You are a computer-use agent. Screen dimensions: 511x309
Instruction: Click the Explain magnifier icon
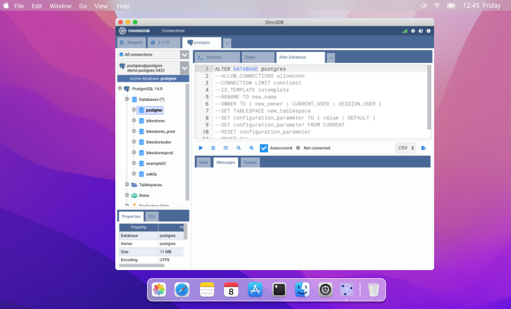click(238, 148)
